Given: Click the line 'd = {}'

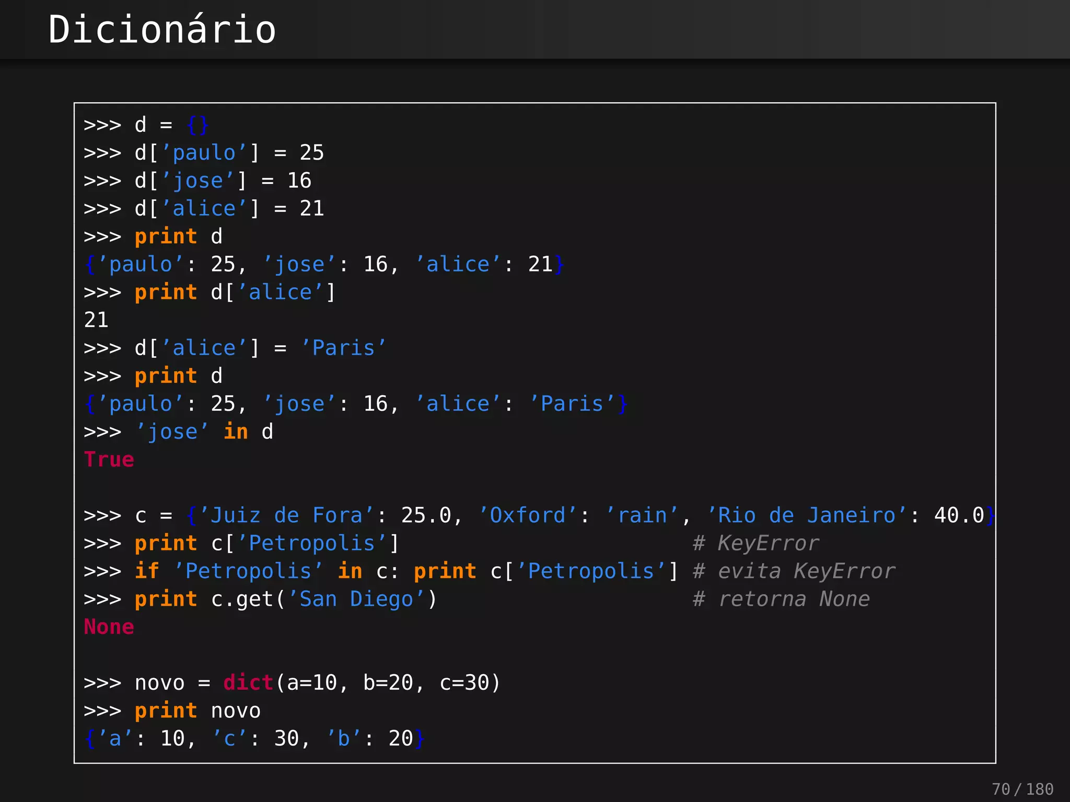Looking at the screenshot, I should 146,125.
